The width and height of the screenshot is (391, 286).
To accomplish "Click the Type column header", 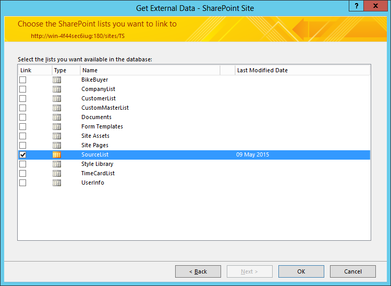I will point(66,70).
